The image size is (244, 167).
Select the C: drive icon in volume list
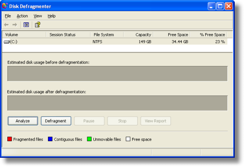[x=6, y=42]
